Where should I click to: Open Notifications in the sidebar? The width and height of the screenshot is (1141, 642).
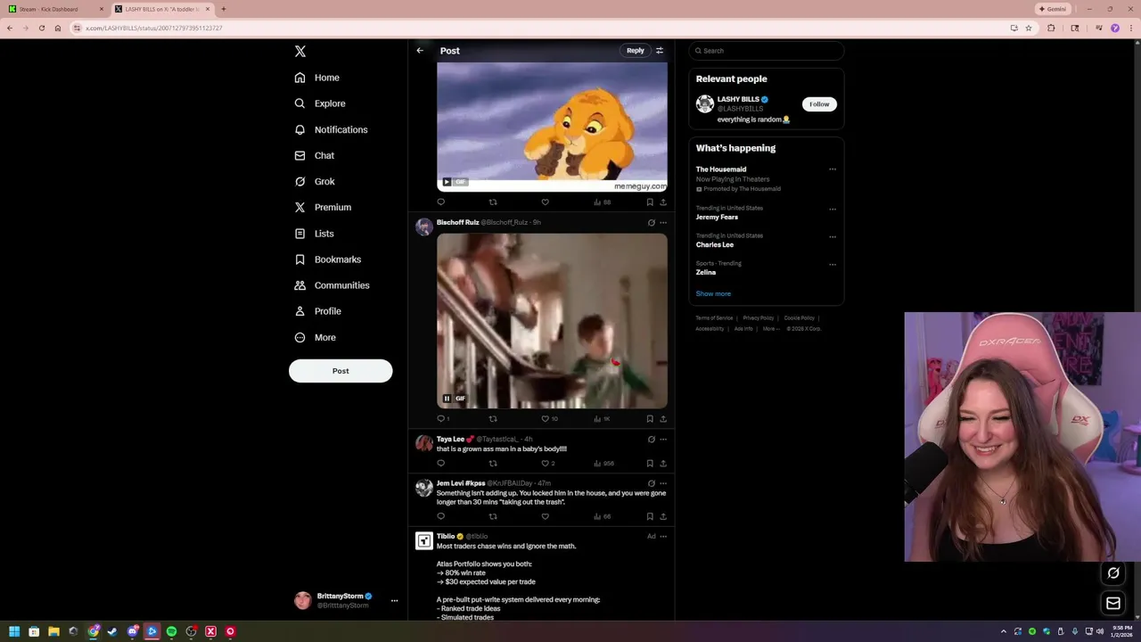(331, 129)
